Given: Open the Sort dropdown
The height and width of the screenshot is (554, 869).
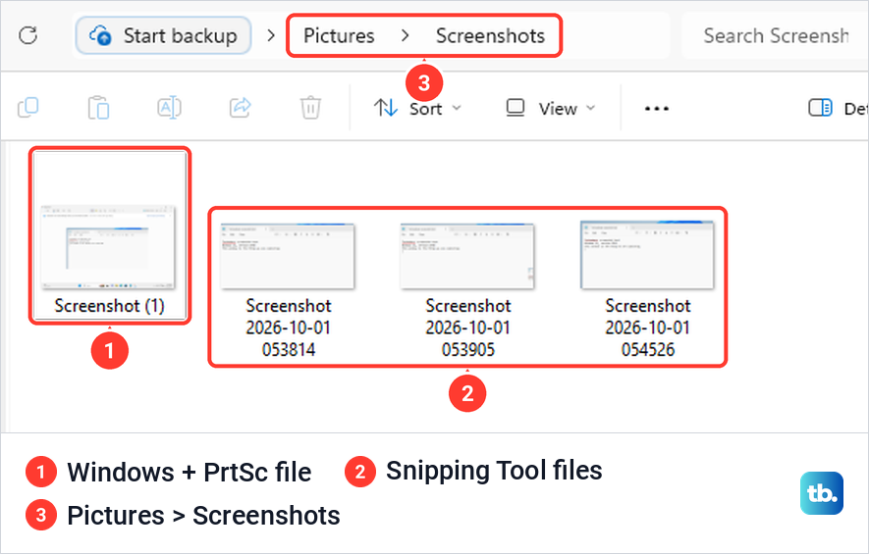Looking at the screenshot, I should (x=417, y=108).
